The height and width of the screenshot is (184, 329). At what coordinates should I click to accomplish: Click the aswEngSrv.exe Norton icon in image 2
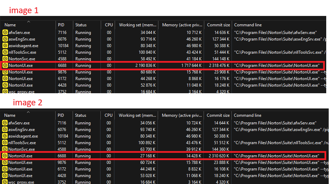click(x=5, y=130)
